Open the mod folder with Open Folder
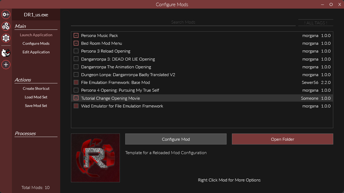Screen dimensions: 344x193 click(x=282, y=139)
